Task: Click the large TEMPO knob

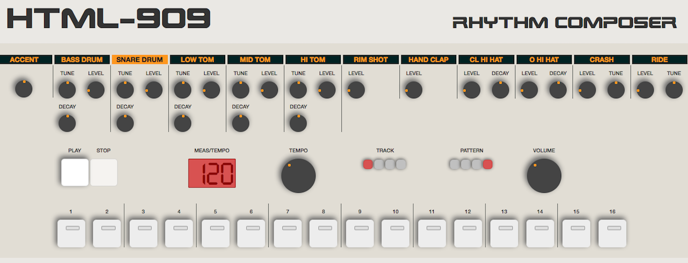Action: tap(298, 176)
